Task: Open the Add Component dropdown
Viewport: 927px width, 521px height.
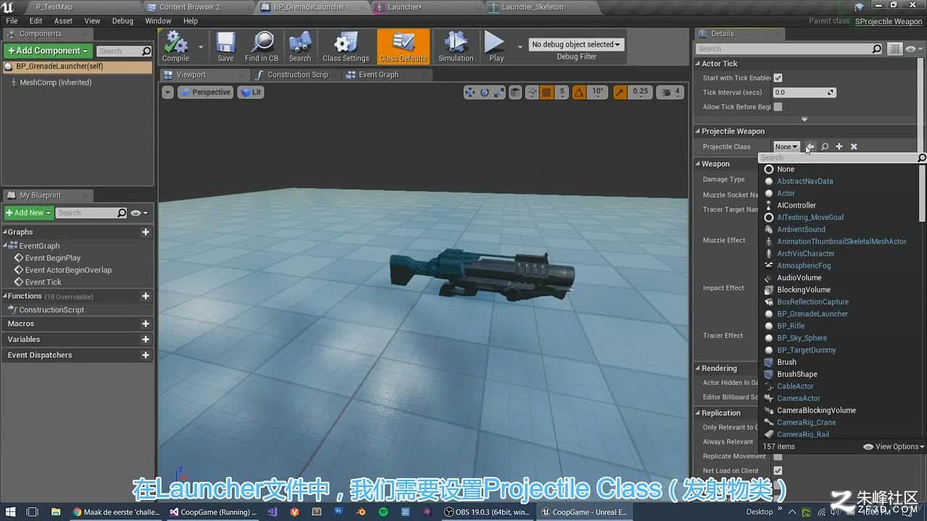Action: pos(48,51)
